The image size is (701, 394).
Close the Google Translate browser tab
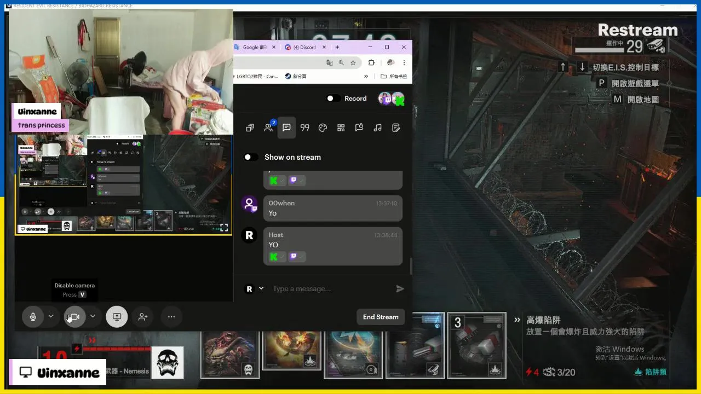click(273, 47)
